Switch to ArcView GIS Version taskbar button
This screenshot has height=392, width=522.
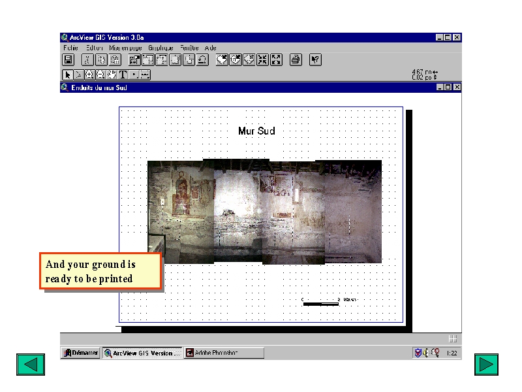pos(142,353)
